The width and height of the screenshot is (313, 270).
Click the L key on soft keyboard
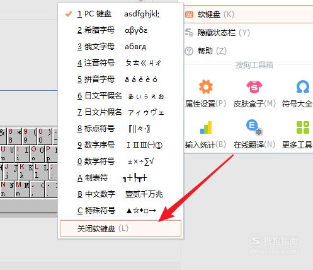[41, 172]
